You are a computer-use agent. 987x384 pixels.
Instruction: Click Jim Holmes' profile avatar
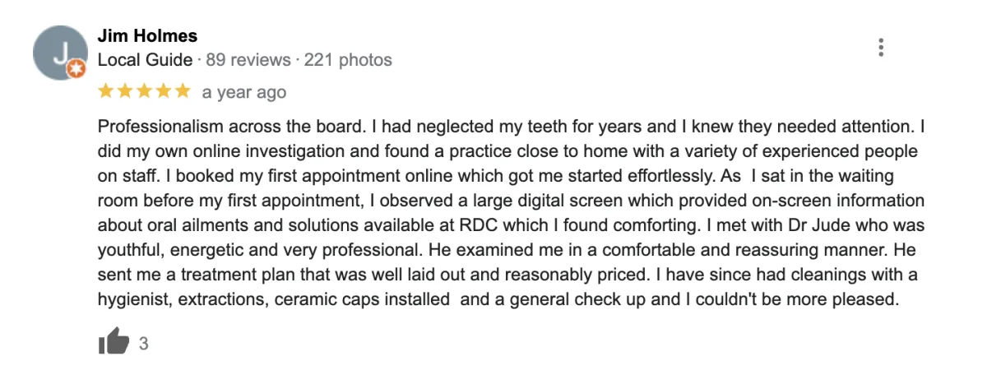tap(60, 53)
